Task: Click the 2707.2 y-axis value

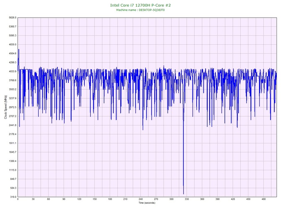Action: coord(13,116)
